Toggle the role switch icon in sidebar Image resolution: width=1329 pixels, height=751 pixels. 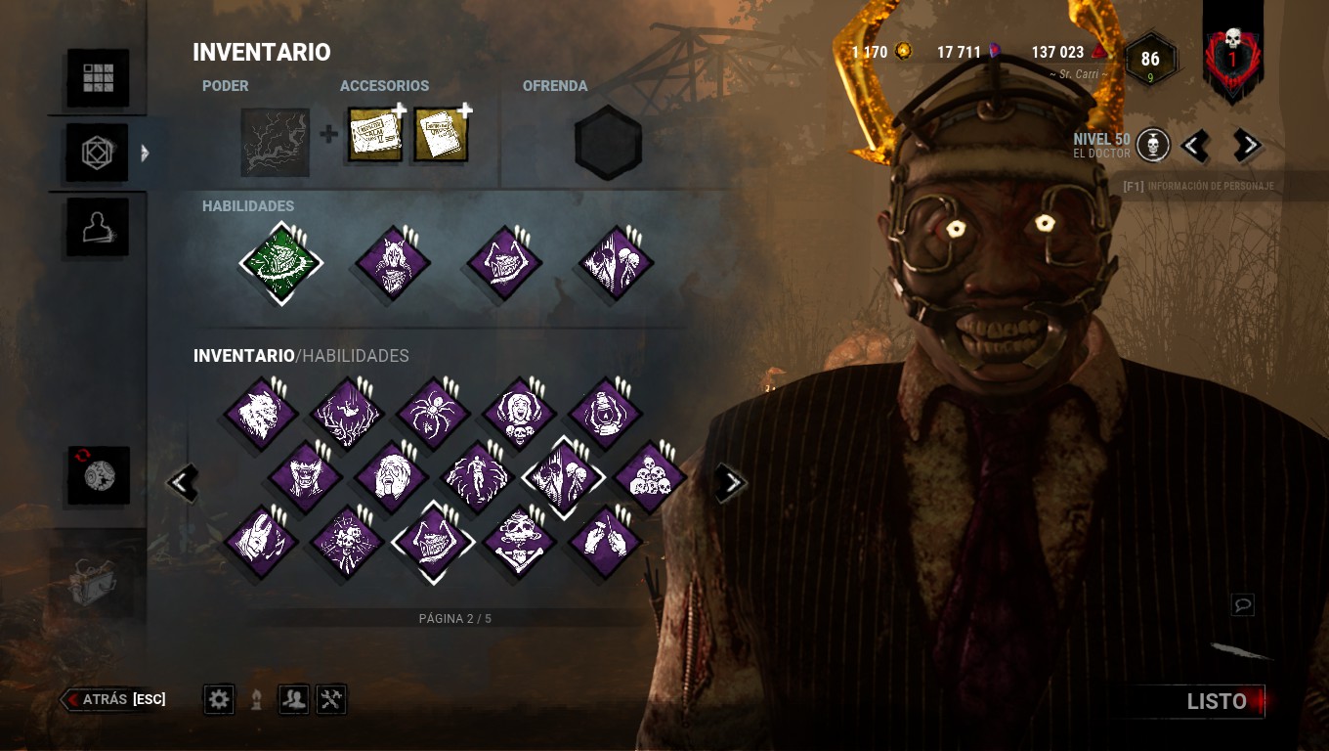tap(98, 476)
